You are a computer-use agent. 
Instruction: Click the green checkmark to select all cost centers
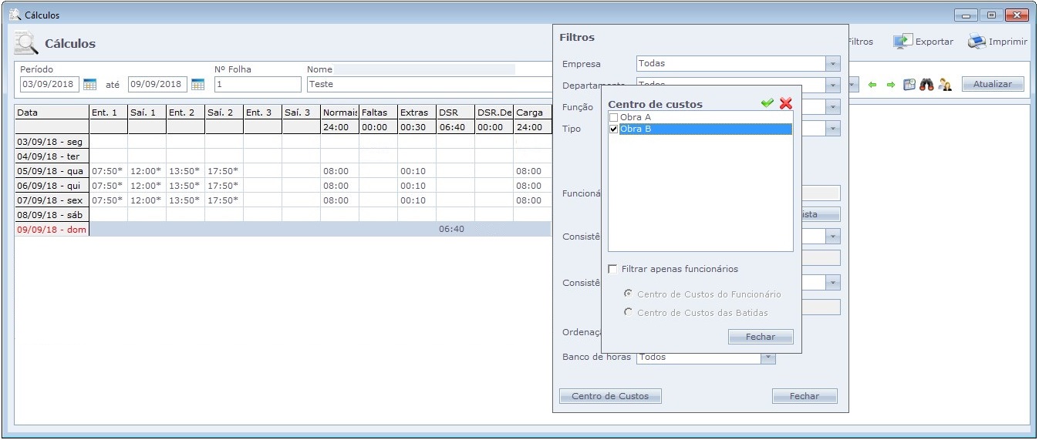(767, 103)
